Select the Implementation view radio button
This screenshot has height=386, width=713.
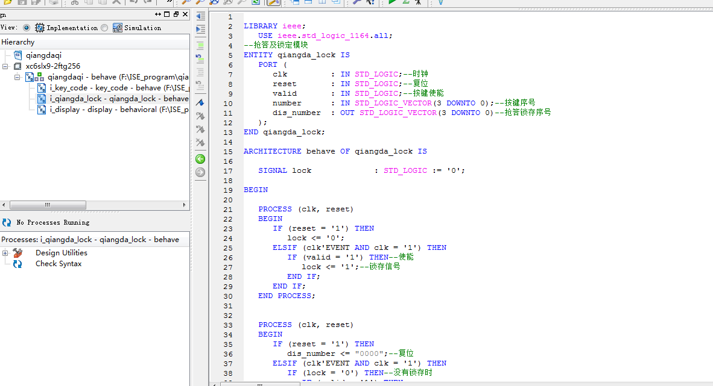point(27,28)
